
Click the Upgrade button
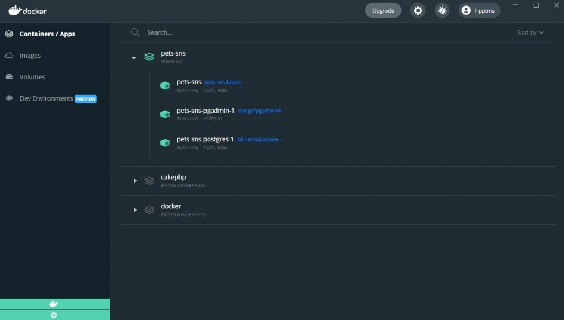pos(383,10)
